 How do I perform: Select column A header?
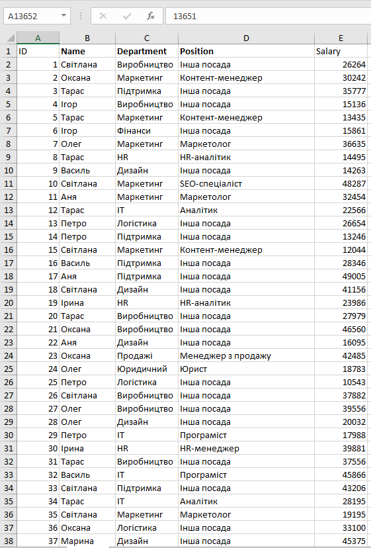(38, 38)
